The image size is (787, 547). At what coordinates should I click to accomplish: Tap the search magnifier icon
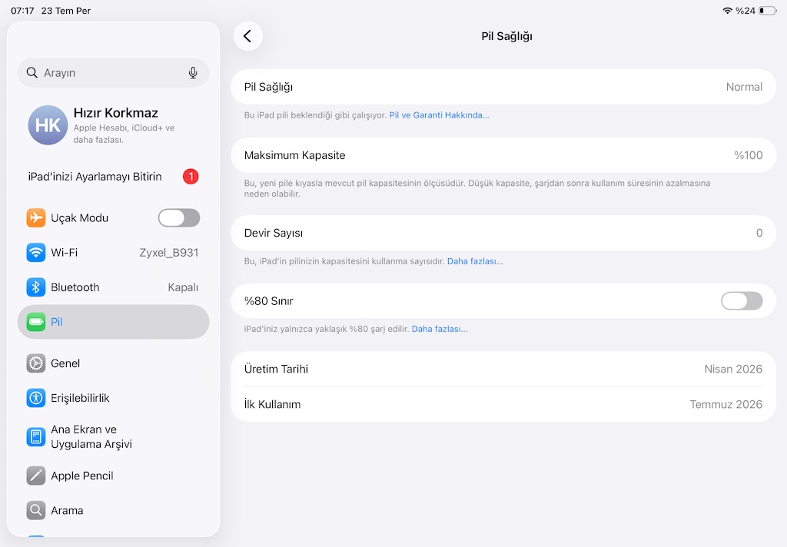click(x=32, y=73)
